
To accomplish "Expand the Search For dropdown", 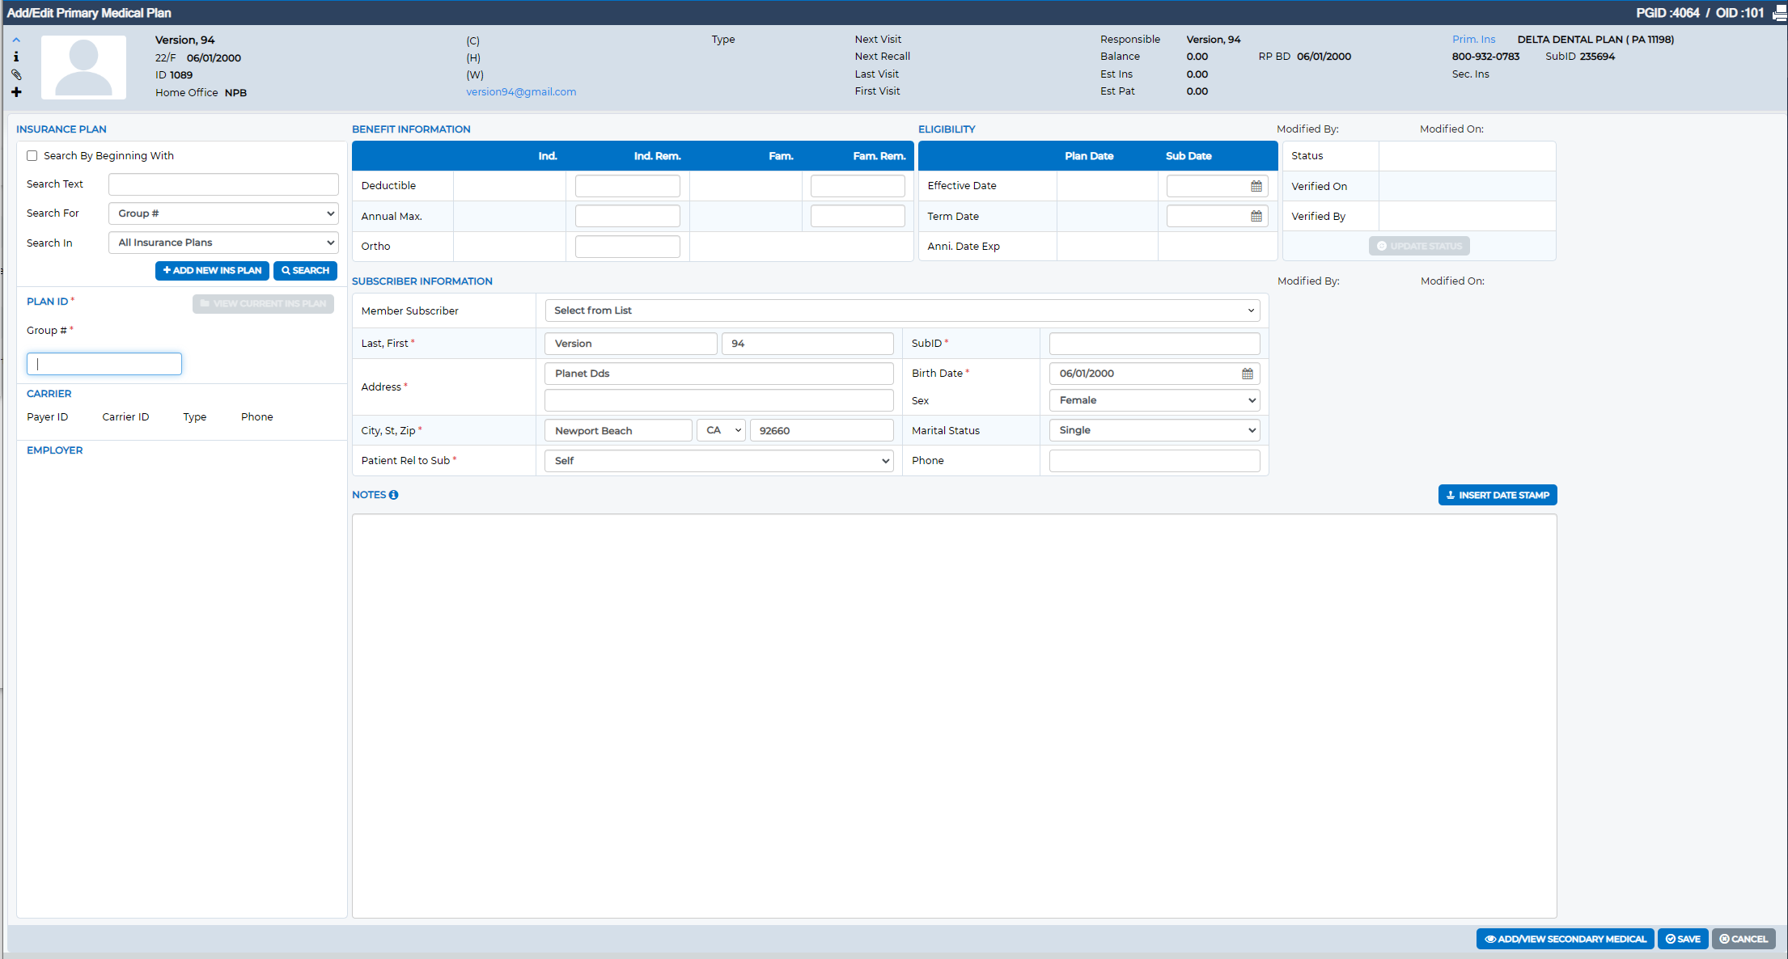I will pos(223,213).
